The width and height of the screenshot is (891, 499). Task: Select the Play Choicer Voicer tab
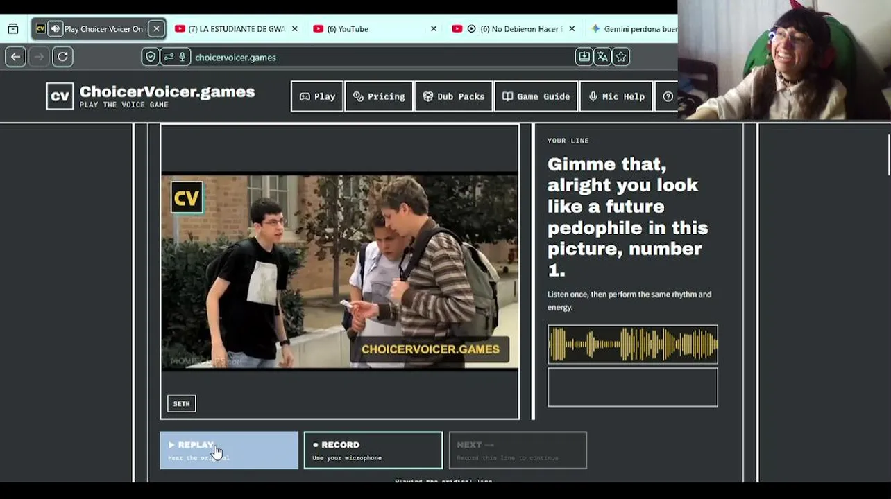click(x=99, y=29)
